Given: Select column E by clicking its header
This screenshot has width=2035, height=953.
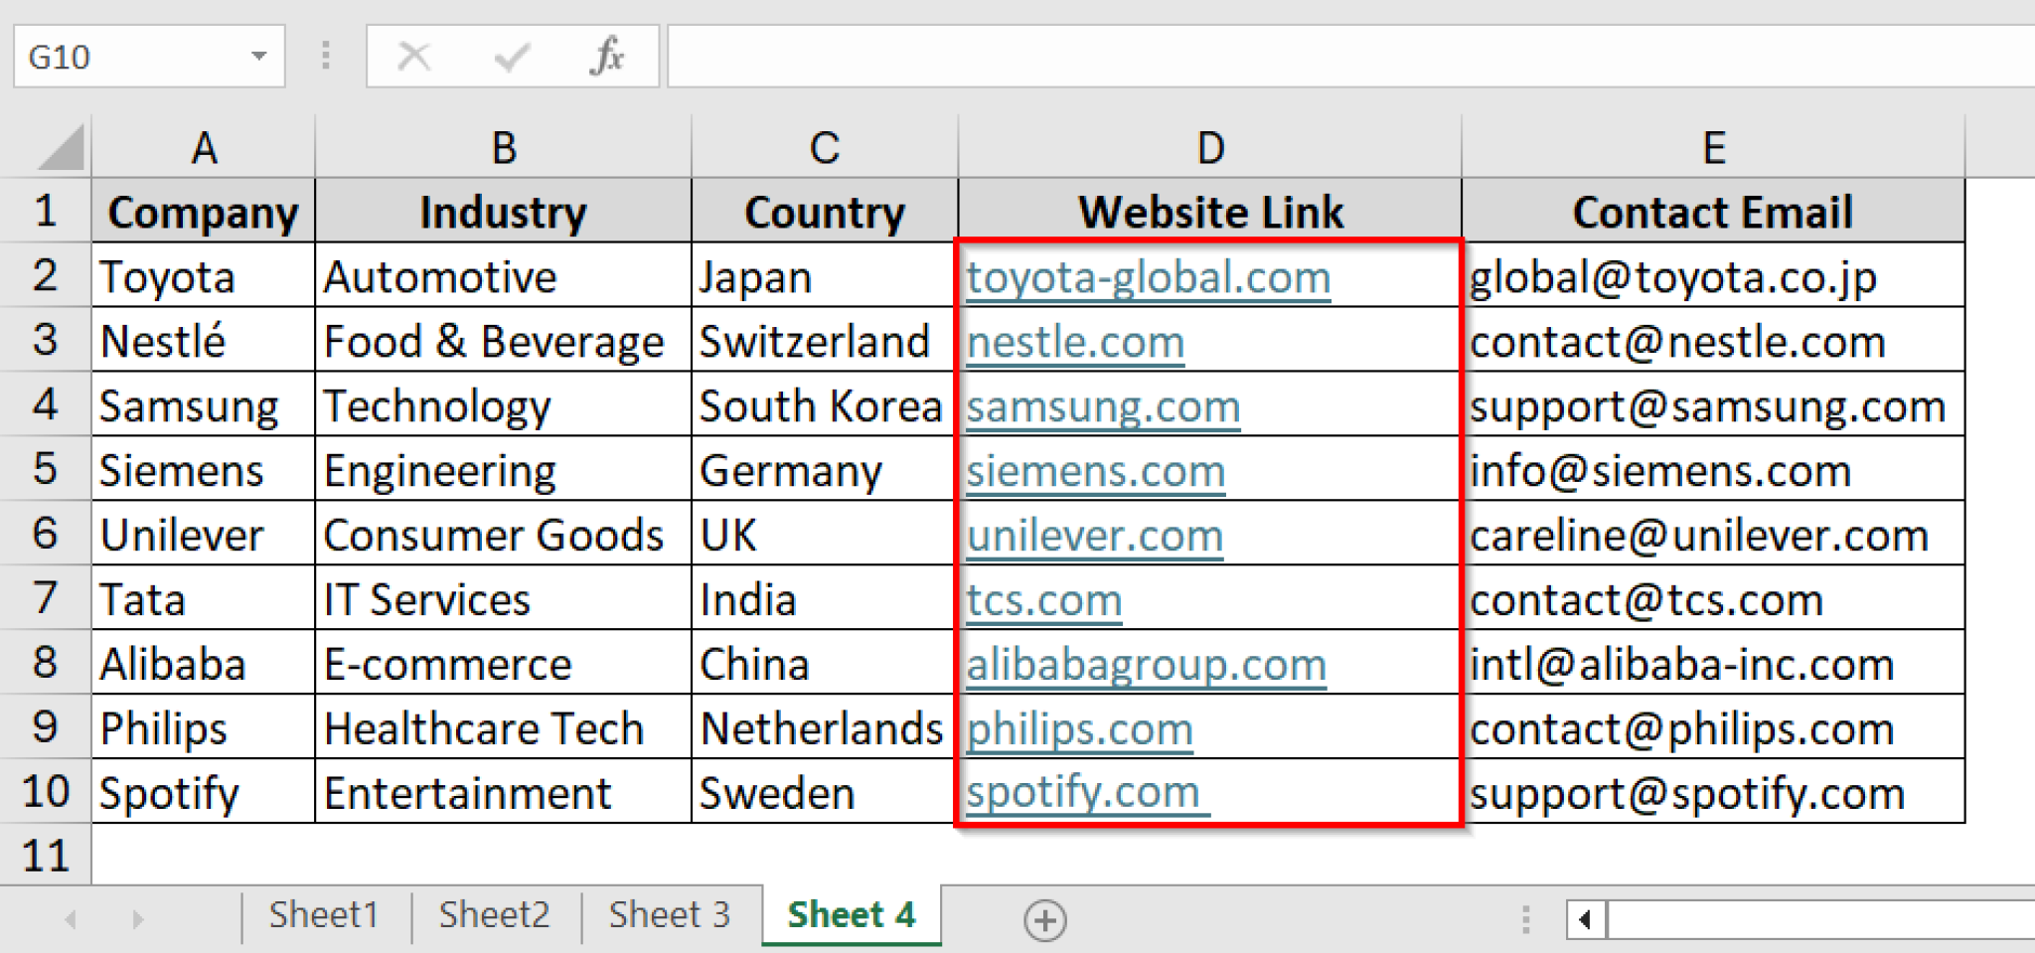Looking at the screenshot, I should coord(1712,146).
